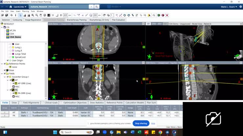Screen dimensions: 243x136
Task: Open the Calculation Models bottom tab
Action: [135, 103]
